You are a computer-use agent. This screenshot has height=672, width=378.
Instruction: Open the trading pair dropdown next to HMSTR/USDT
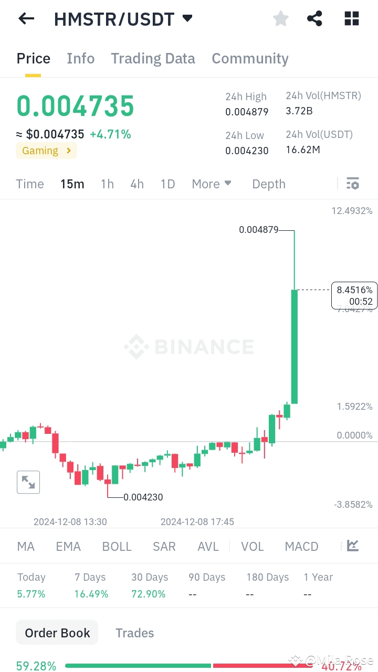[x=187, y=18]
